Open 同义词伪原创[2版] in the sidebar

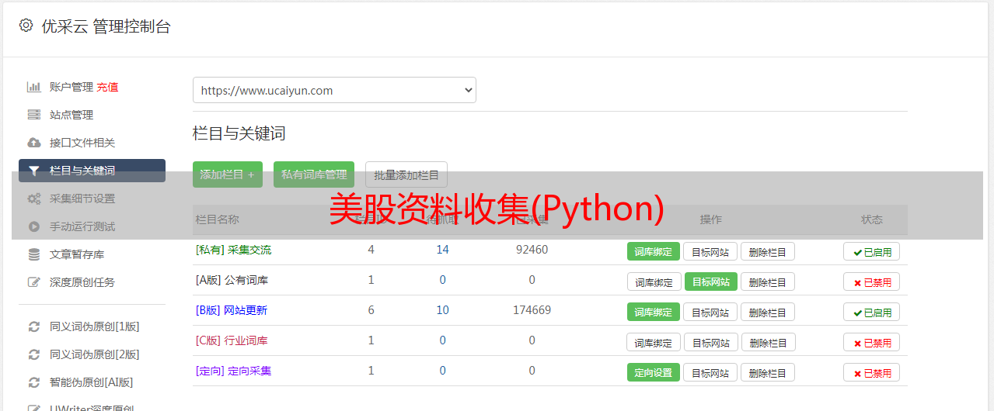[x=94, y=354]
